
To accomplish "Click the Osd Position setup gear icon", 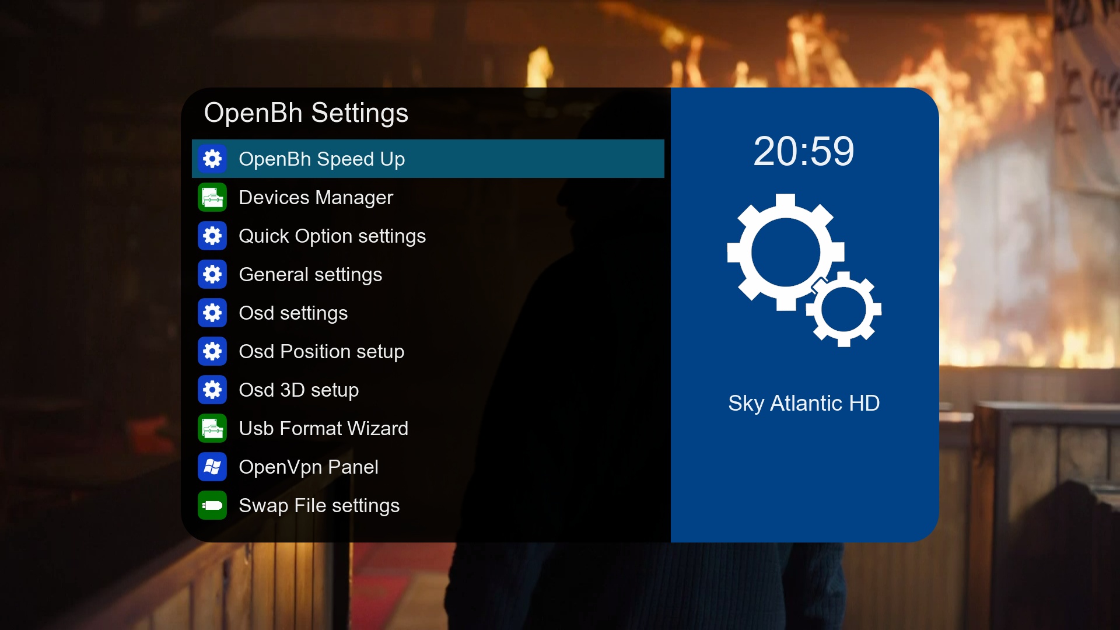I will pos(212,351).
